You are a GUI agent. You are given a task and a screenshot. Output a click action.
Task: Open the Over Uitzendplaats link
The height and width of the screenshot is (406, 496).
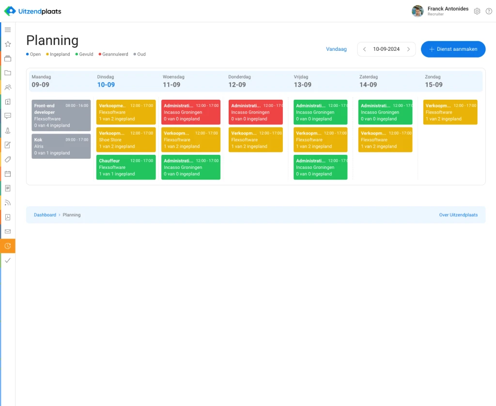click(x=458, y=215)
